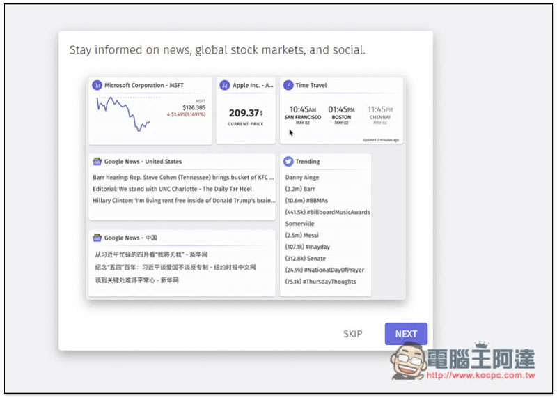The image size is (557, 398).
Task: Click the Boston 01:45PM time
Action: pyautogui.click(x=341, y=109)
